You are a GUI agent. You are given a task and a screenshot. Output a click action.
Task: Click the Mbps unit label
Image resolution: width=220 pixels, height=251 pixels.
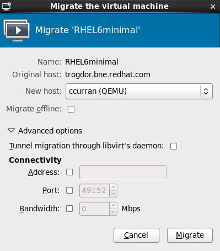pos(131,209)
